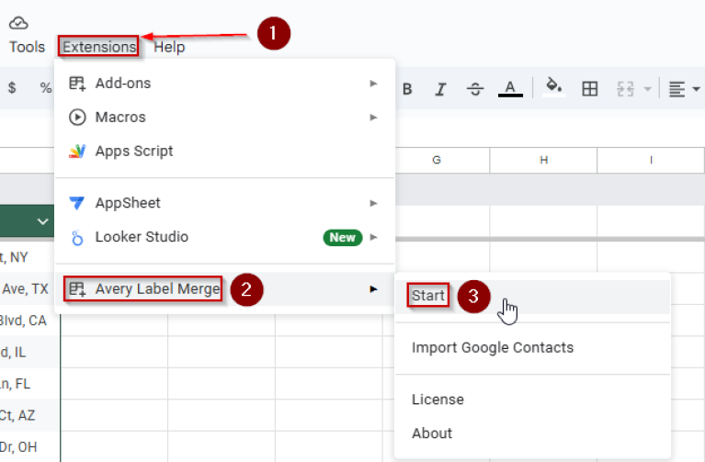The width and height of the screenshot is (705, 462).
Task: Open the Tools menu
Action: coord(27,47)
